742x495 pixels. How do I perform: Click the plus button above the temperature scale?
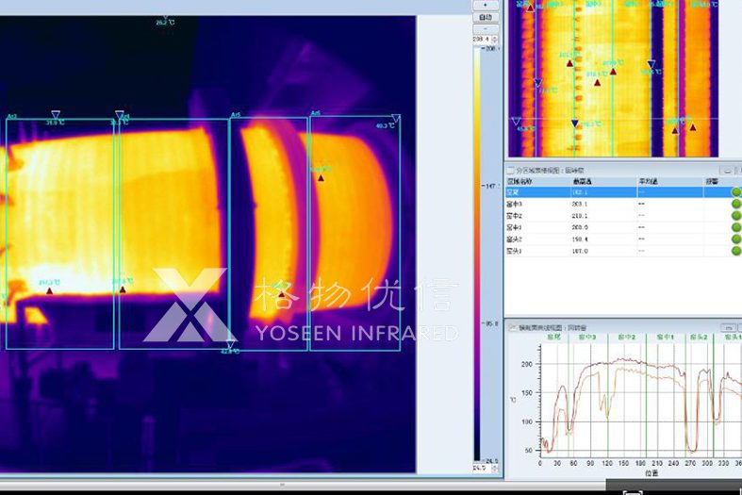(x=485, y=5)
